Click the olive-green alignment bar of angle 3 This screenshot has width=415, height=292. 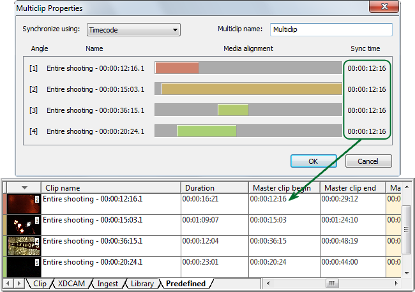(x=233, y=110)
